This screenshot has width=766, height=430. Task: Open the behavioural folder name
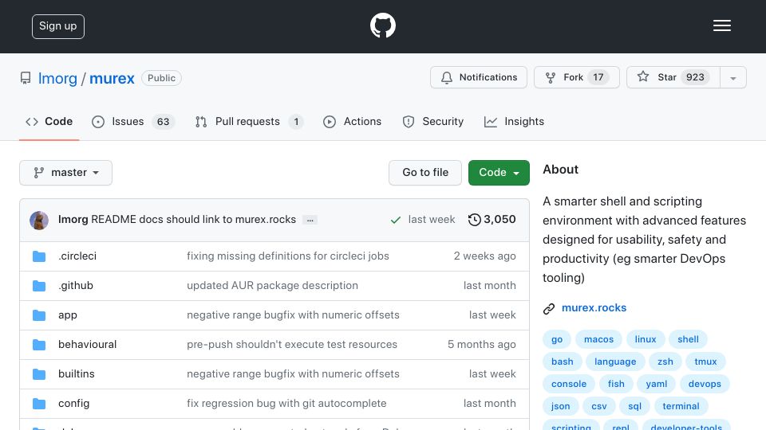tap(88, 345)
